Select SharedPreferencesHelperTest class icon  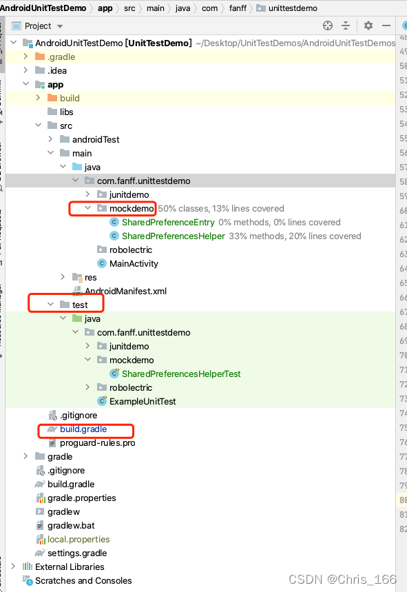coord(114,374)
